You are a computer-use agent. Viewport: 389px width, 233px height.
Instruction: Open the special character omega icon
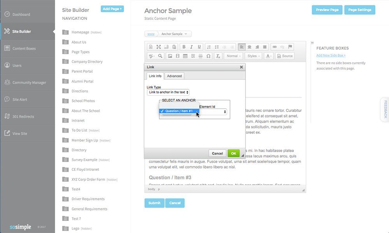pyautogui.click(x=209, y=56)
